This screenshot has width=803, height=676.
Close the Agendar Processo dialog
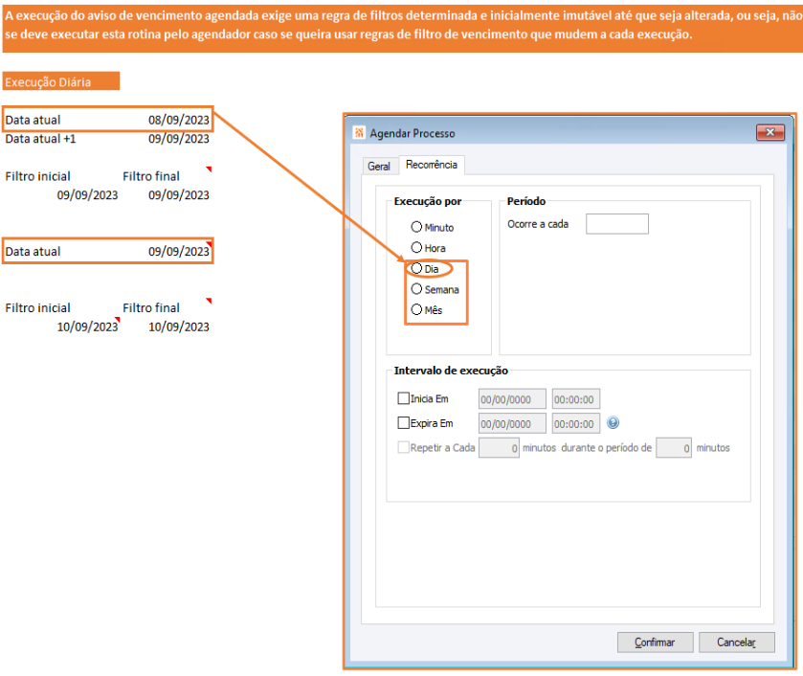pyautogui.click(x=770, y=132)
